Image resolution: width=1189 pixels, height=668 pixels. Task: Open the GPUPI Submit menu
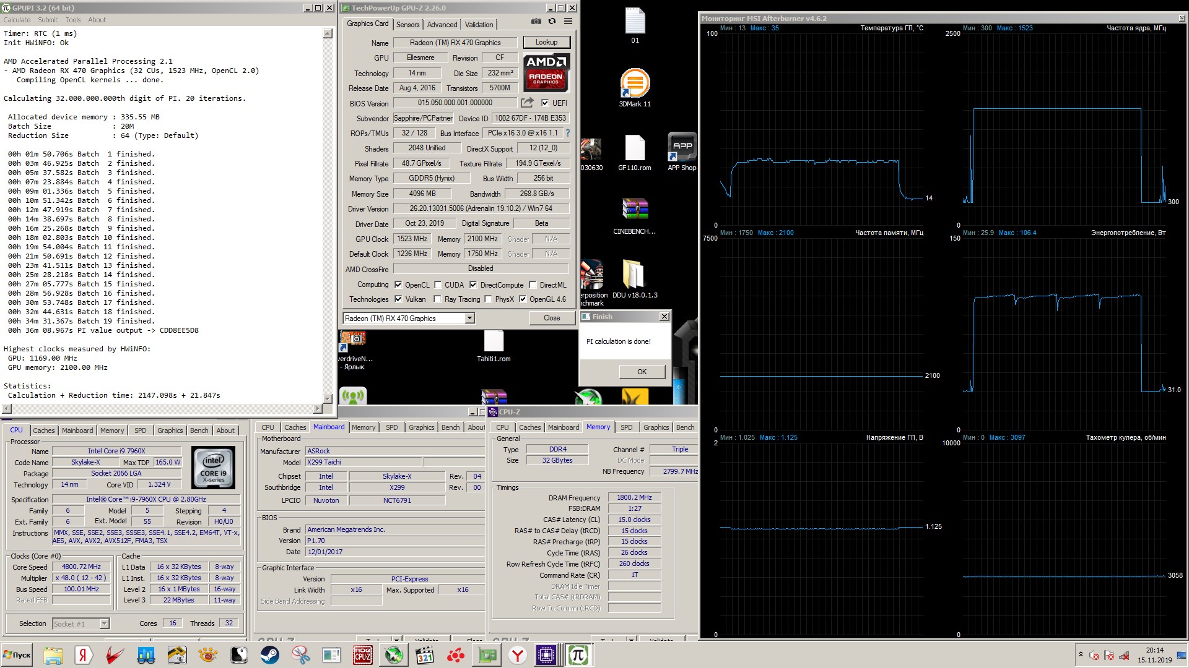click(48, 20)
